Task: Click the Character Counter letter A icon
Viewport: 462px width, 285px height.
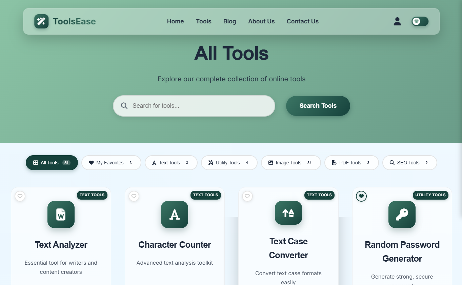Action: click(175, 215)
